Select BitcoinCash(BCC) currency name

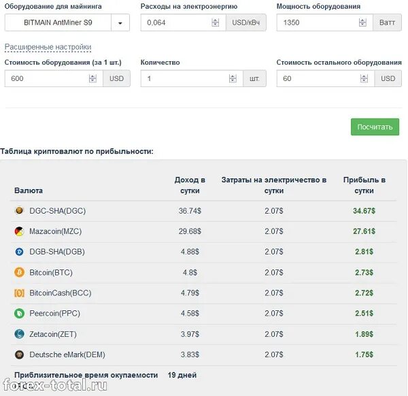tap(61, 293)
